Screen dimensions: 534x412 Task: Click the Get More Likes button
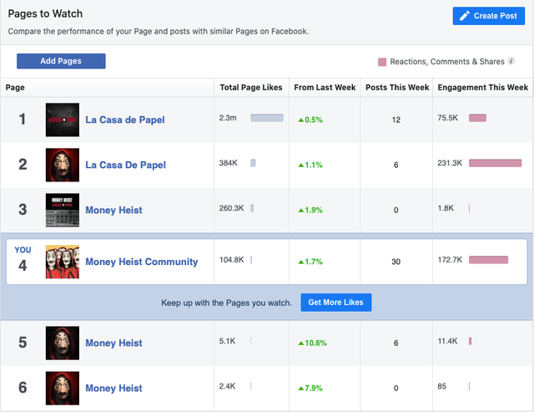(x=335, y=303)
